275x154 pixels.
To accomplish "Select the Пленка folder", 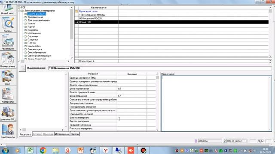I will [x=31, y=43].
